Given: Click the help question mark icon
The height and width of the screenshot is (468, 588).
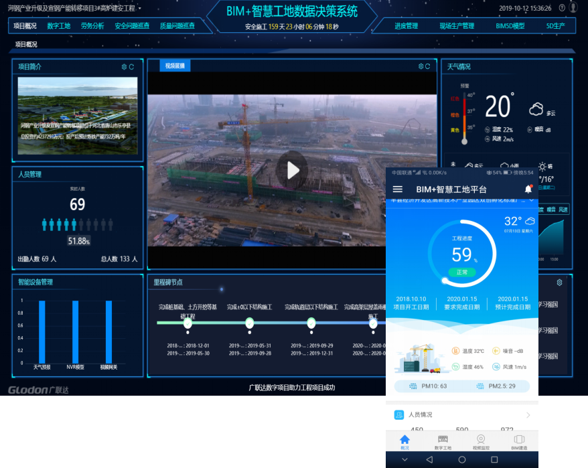Looking at the screenshot, I should 561,8.
